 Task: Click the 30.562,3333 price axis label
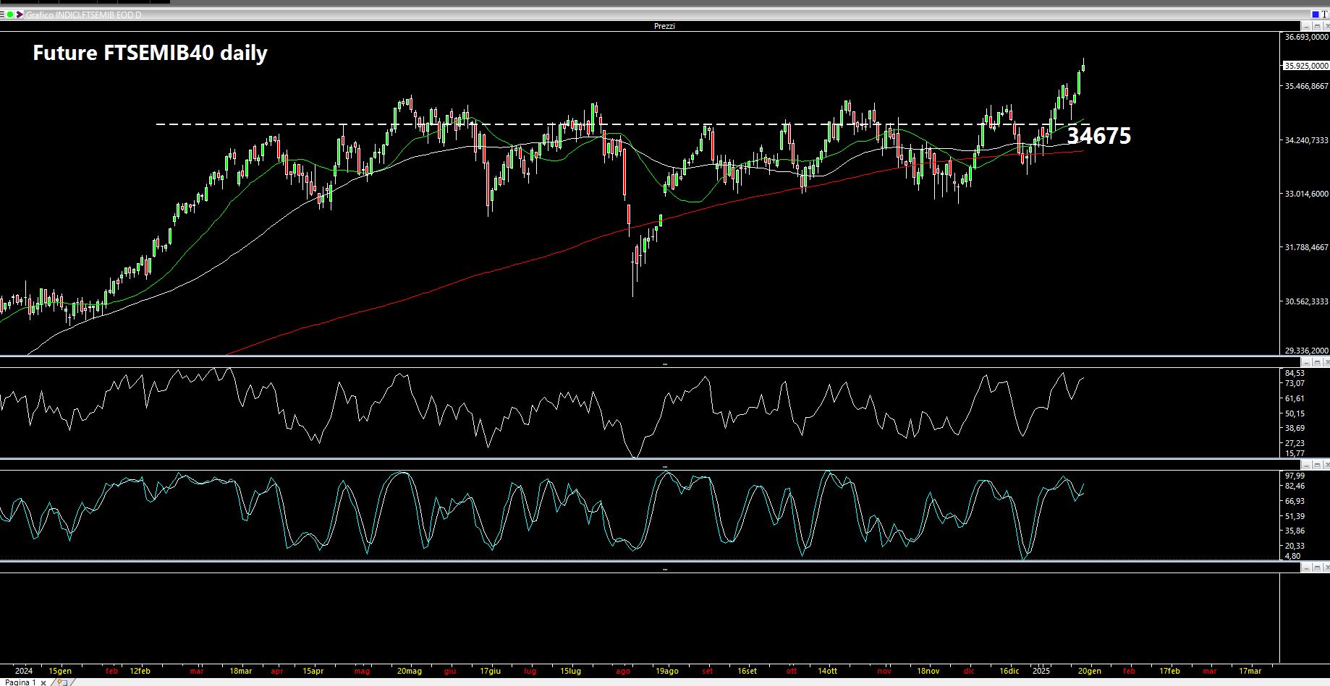[x=1307, y=301]
